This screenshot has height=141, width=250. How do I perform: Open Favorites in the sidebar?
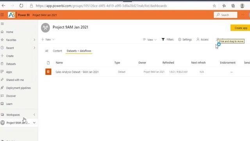pyautogui.click(x=11, y=40)
